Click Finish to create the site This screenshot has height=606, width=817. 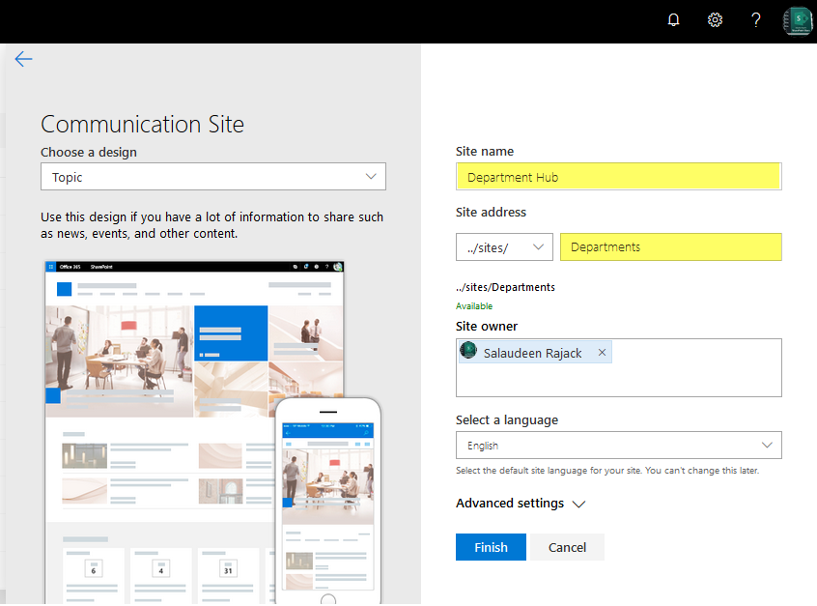point(491,547)
